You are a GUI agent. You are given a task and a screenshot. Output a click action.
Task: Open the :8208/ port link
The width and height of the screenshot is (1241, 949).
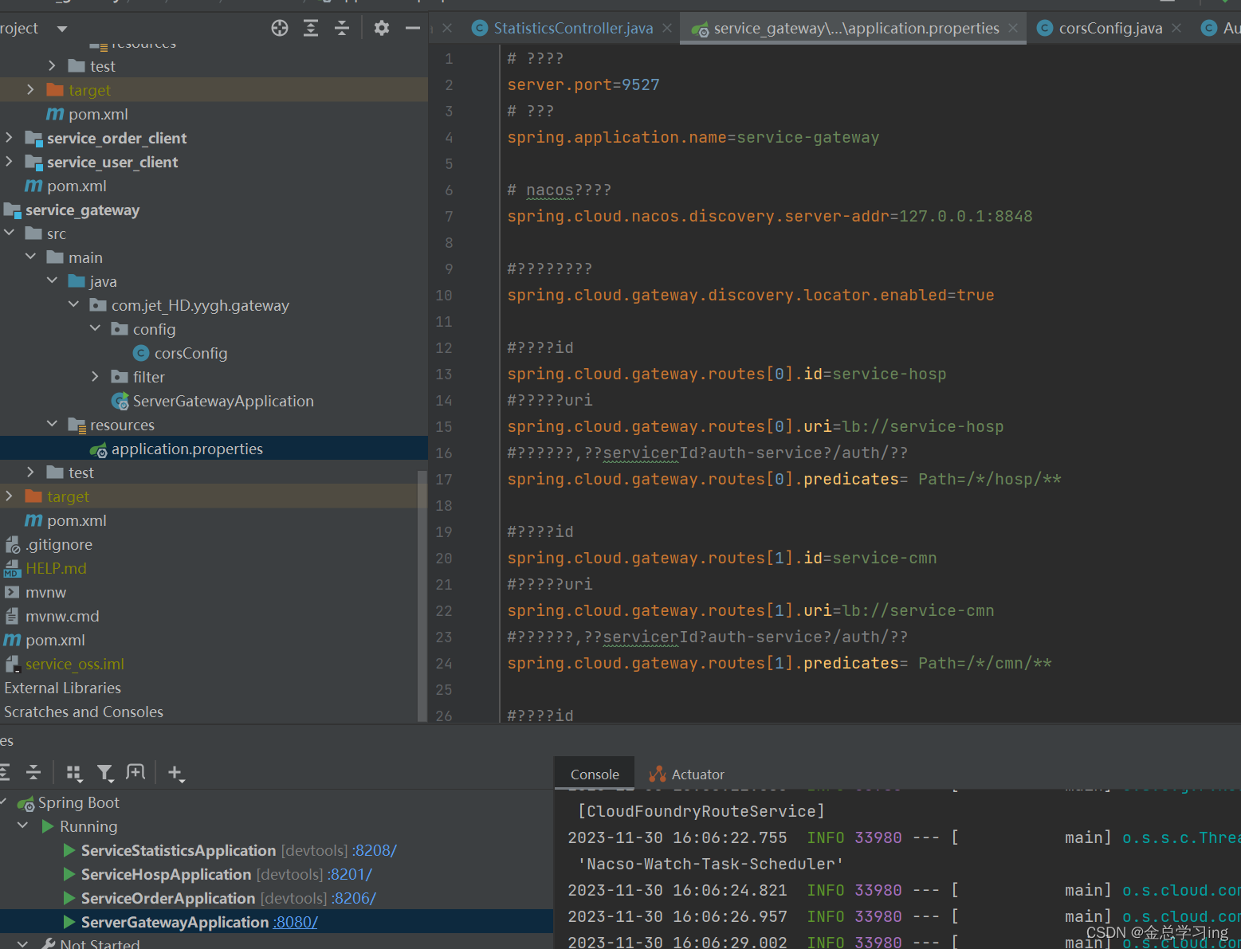coord(375,850)
